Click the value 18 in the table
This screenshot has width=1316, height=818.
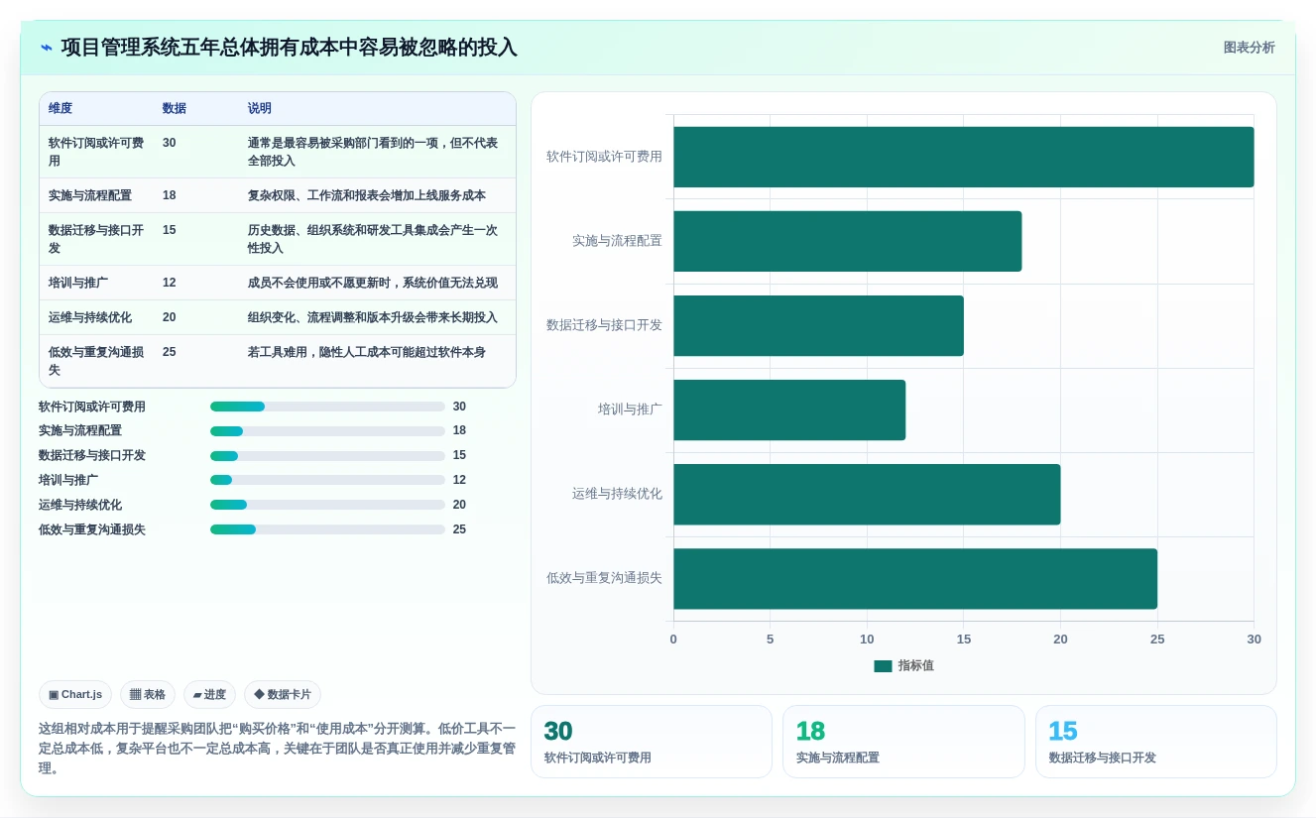pos(170,195)
